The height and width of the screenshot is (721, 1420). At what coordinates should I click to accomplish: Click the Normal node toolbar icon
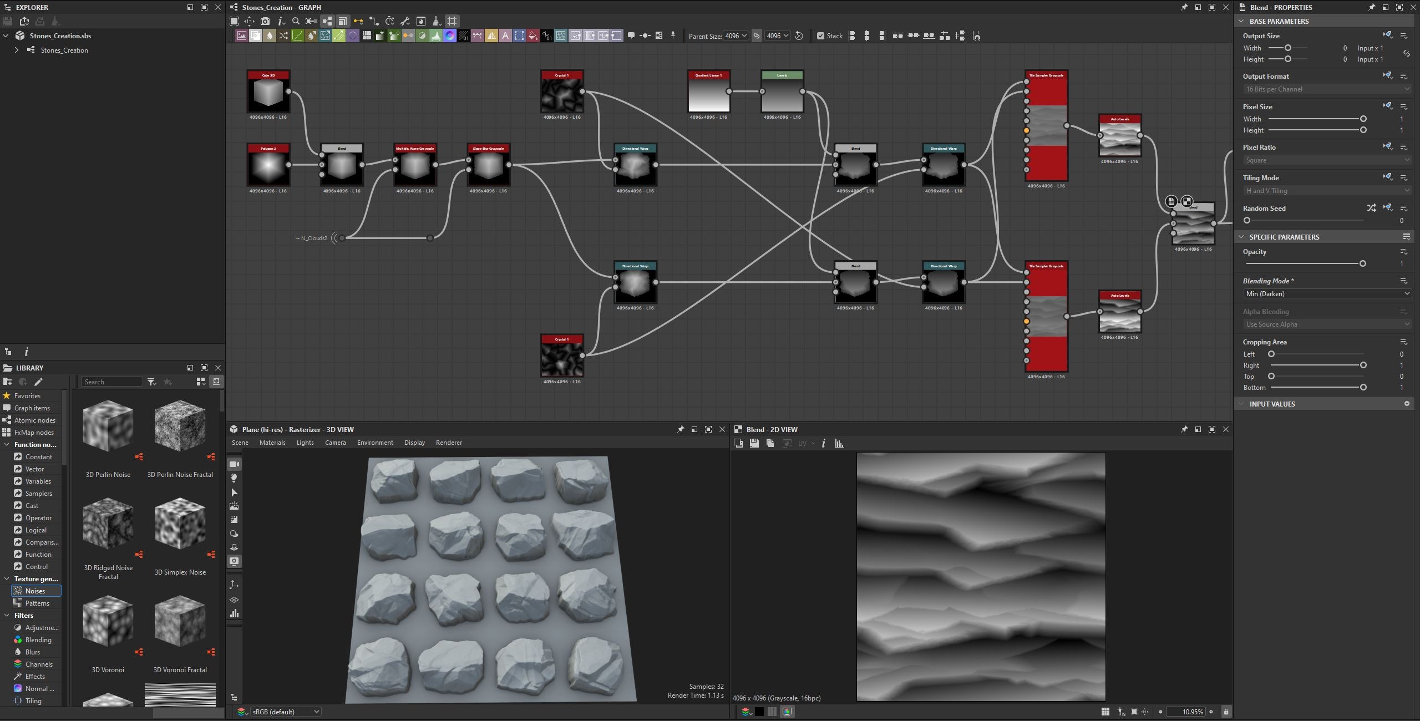coord(450,36)
